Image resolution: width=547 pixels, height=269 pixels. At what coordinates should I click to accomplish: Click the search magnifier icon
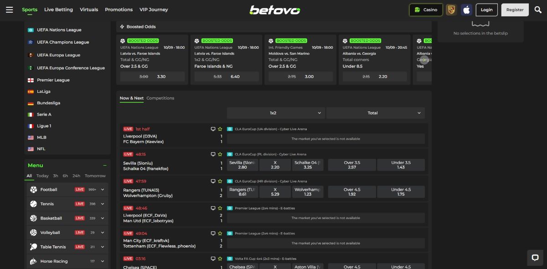[538, 10]
